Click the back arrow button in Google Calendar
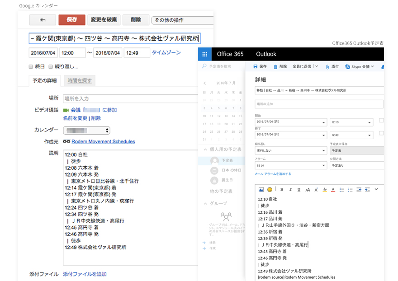 point(43,20)
